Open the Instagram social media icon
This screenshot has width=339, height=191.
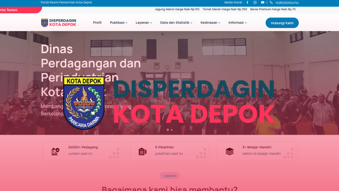click(x=255, y=2)
